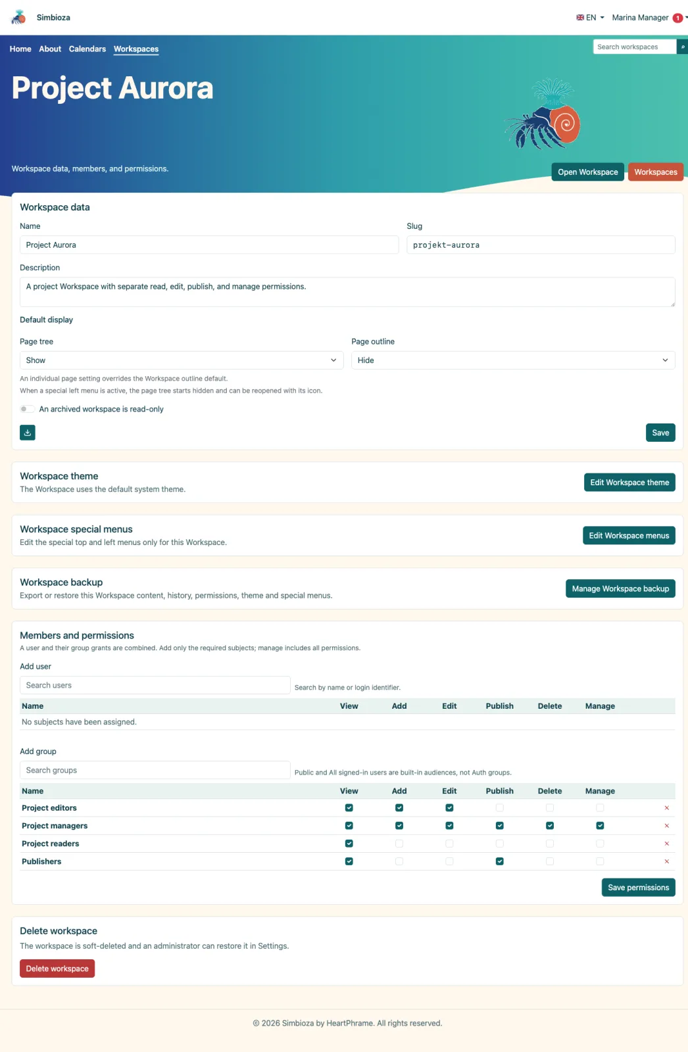Click the Publishers group name
Screen dimensions: 688x1052
41,861
